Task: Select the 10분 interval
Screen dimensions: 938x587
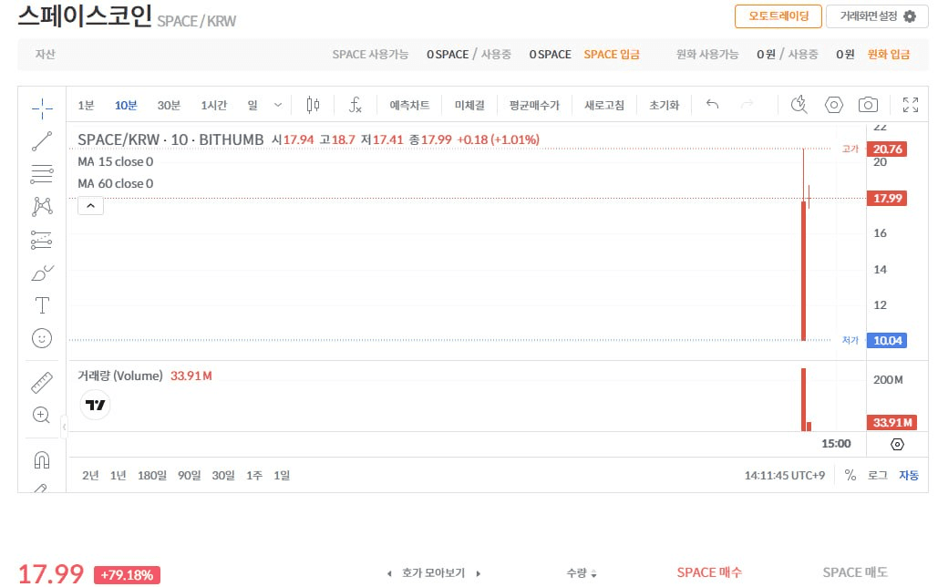Action: point(126,106)
